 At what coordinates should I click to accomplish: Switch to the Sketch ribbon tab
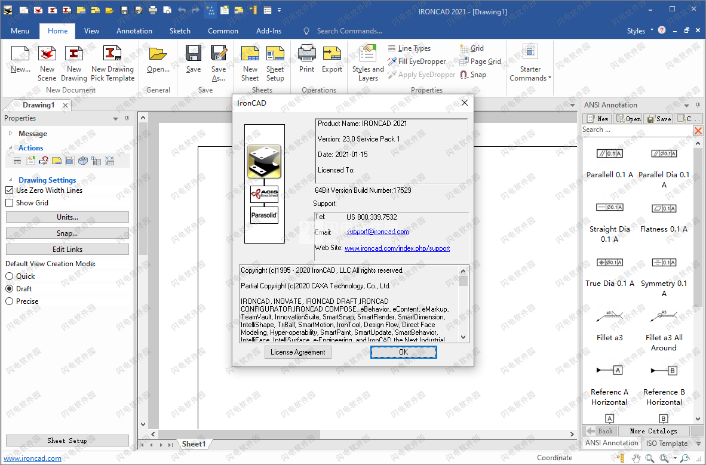pyautogui.click(x=180, y=30)
